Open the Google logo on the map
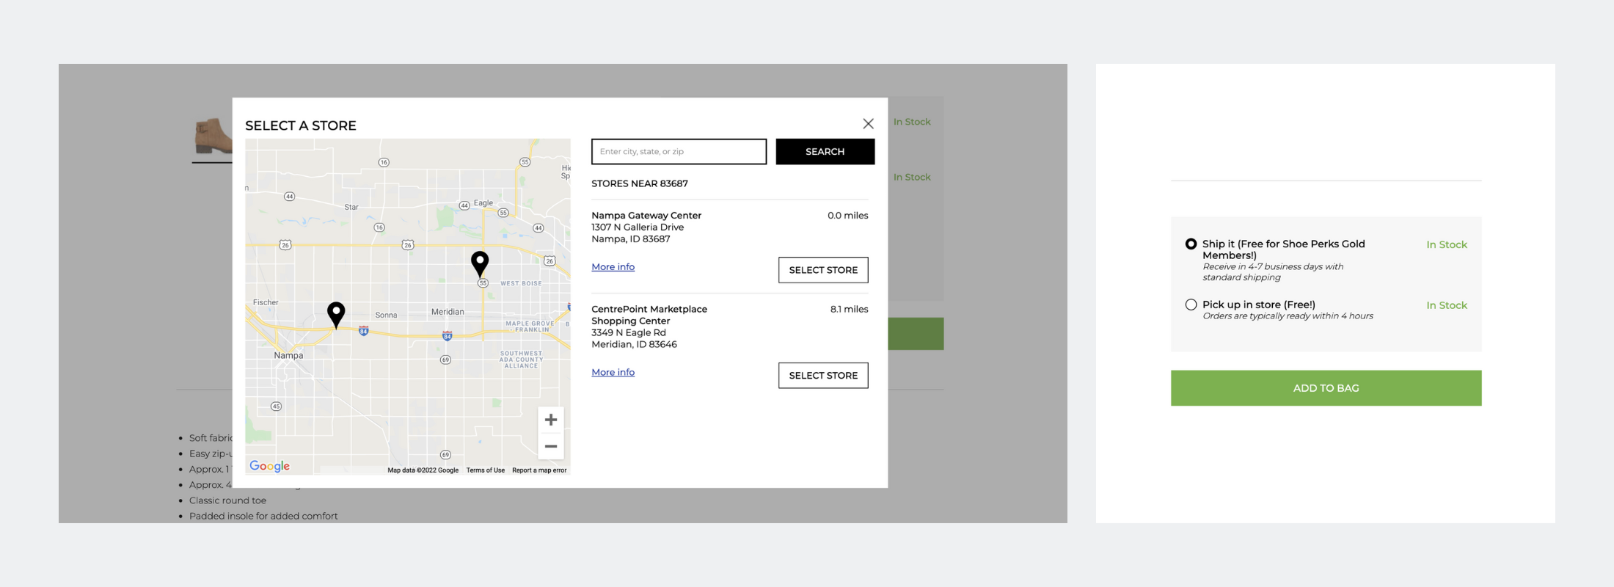The width and height of the screenshot is (1614, 587). pyautogui.click(x=269, y=466)
